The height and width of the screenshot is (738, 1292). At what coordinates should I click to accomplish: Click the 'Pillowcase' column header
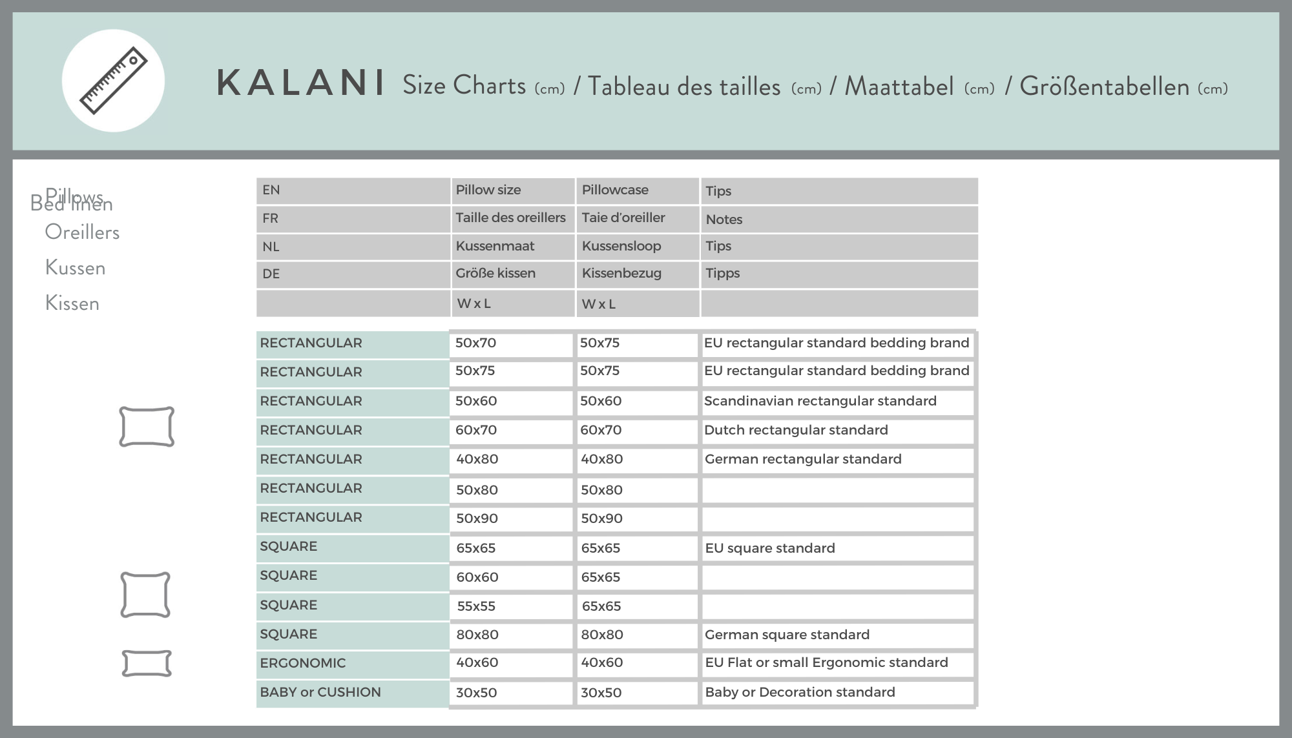point(638,190)
